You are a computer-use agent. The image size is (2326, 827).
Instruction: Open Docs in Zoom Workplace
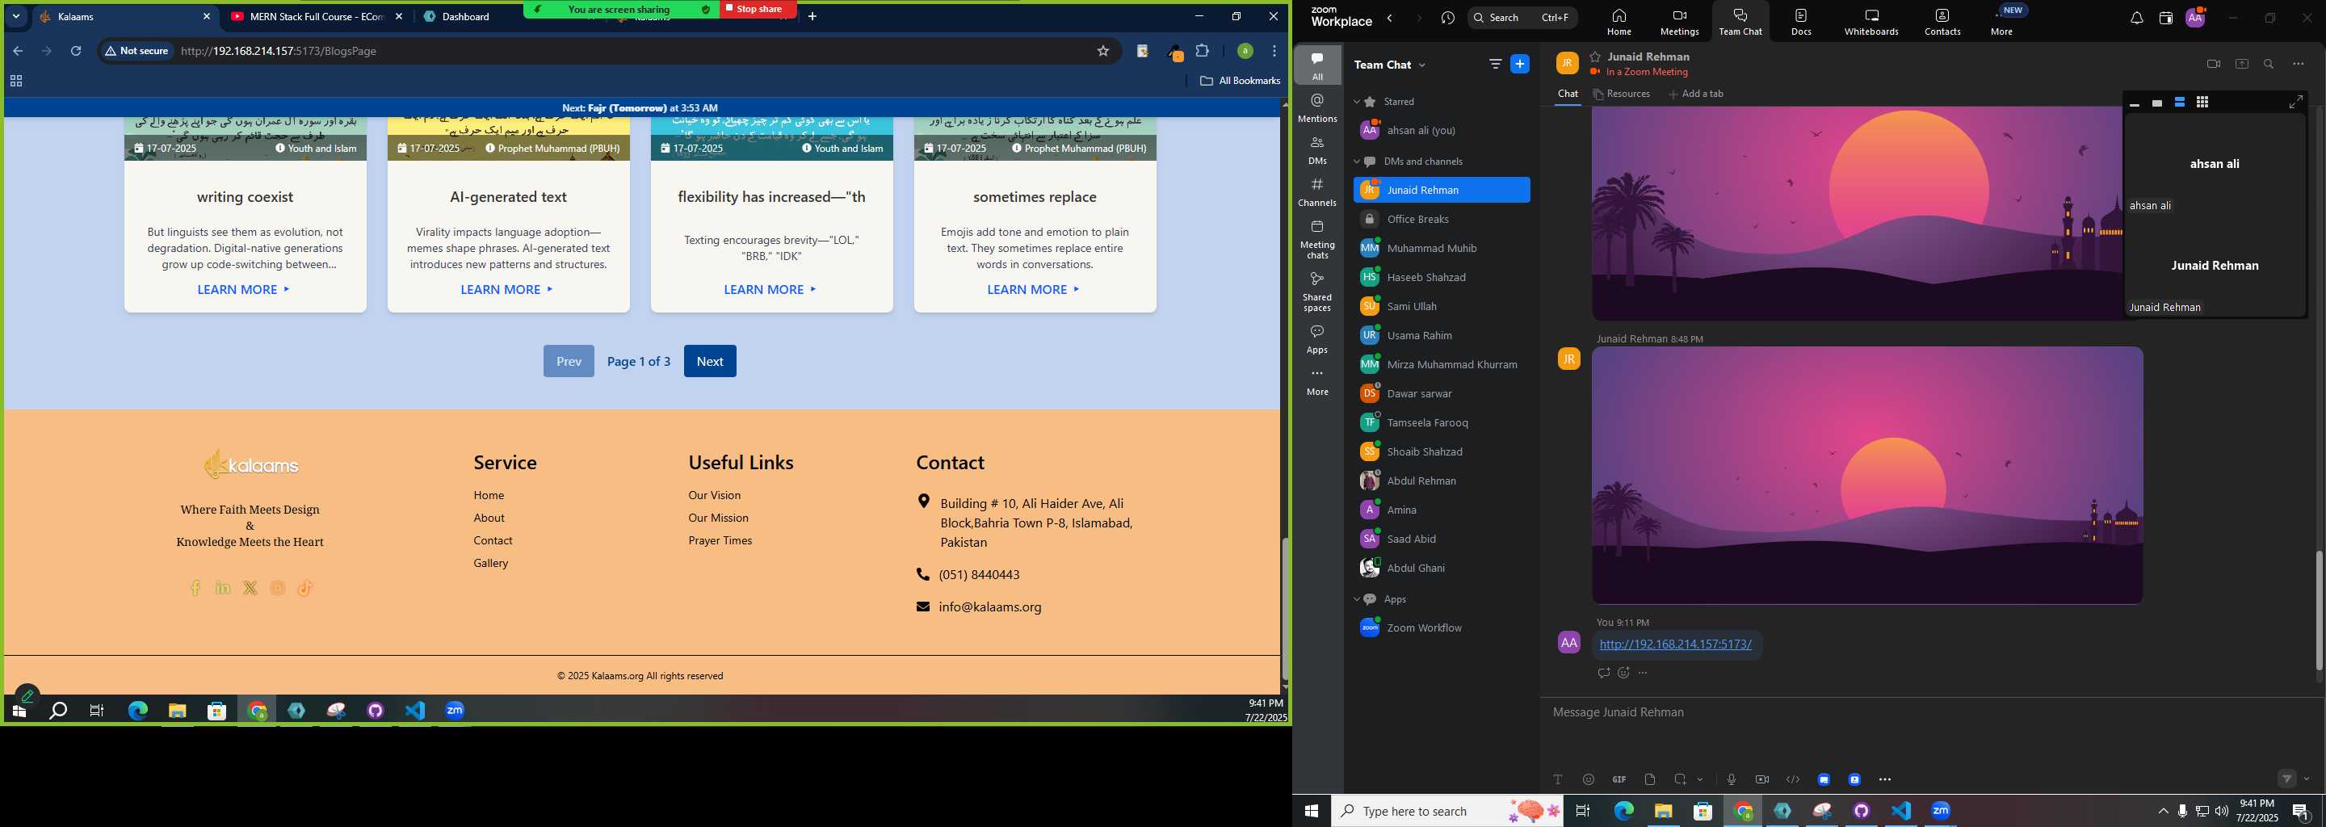pyautogui.click(x=1801, y=22)
